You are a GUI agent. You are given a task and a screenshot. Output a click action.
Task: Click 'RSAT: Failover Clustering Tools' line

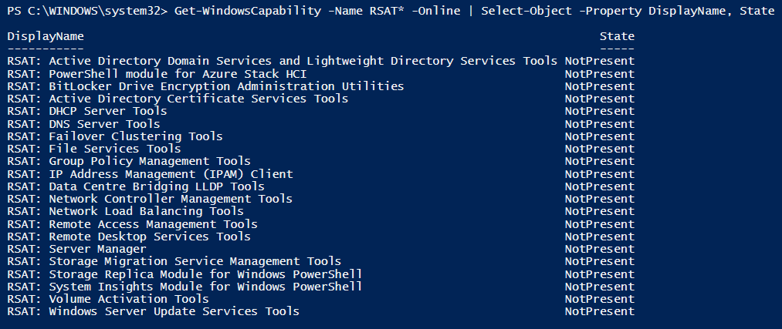point(115,136)
